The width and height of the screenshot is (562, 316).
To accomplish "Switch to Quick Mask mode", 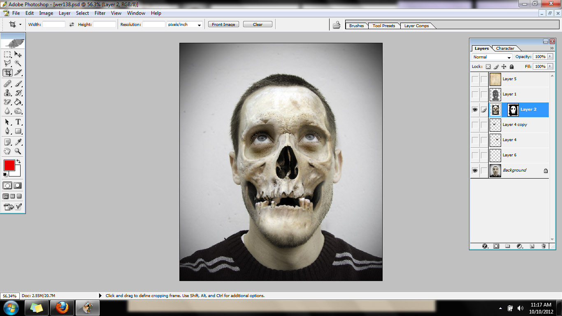I will coord(18,186).
